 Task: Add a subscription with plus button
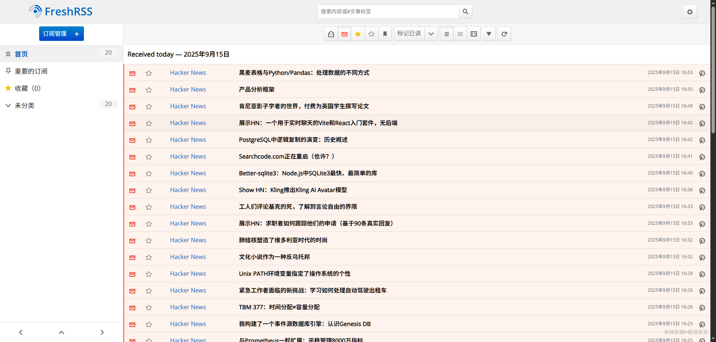(77, 33)
